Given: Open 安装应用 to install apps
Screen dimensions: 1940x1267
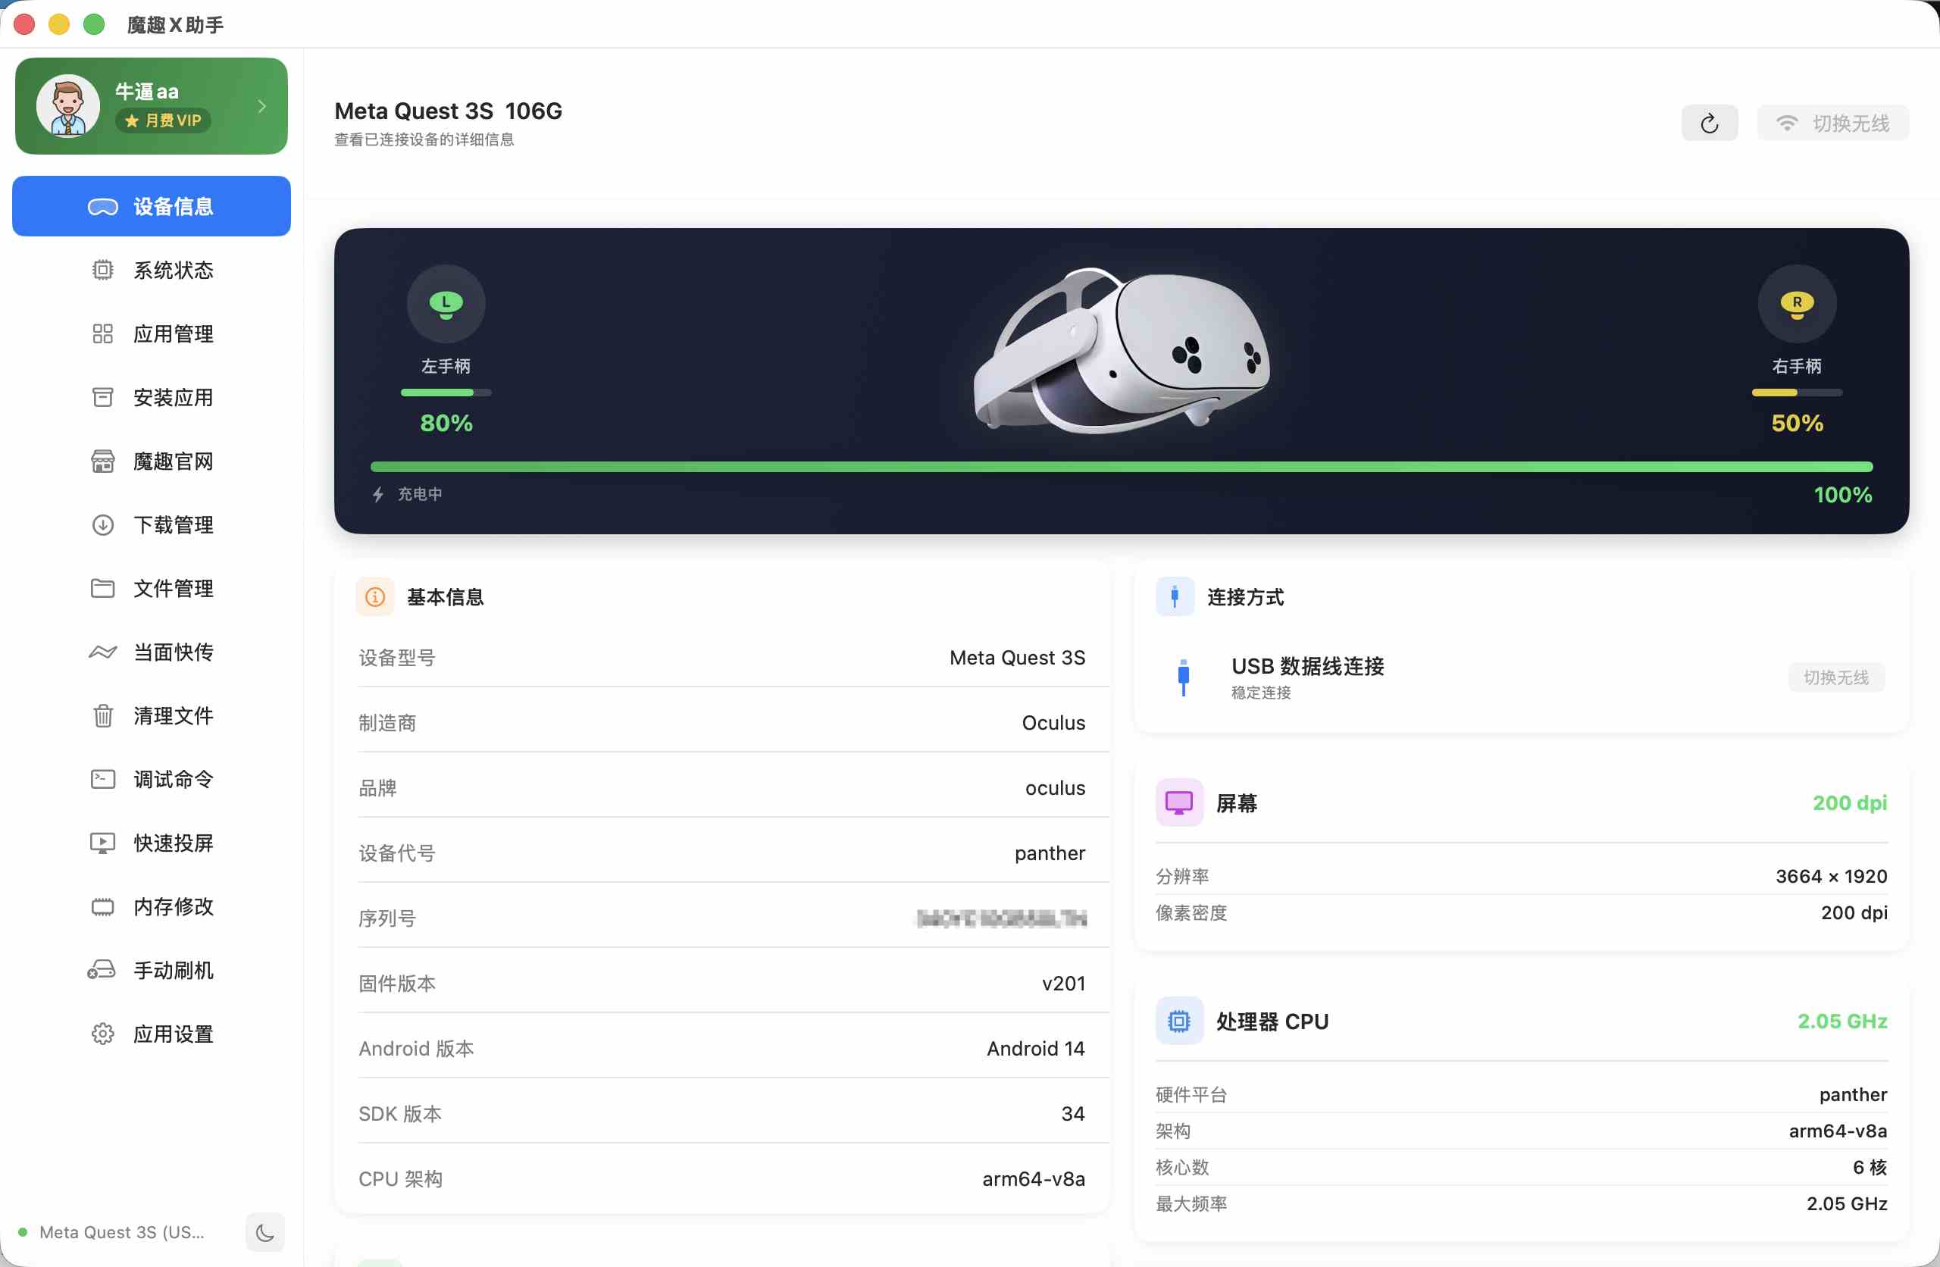Looking at the screenshot, I should [151, 397].
